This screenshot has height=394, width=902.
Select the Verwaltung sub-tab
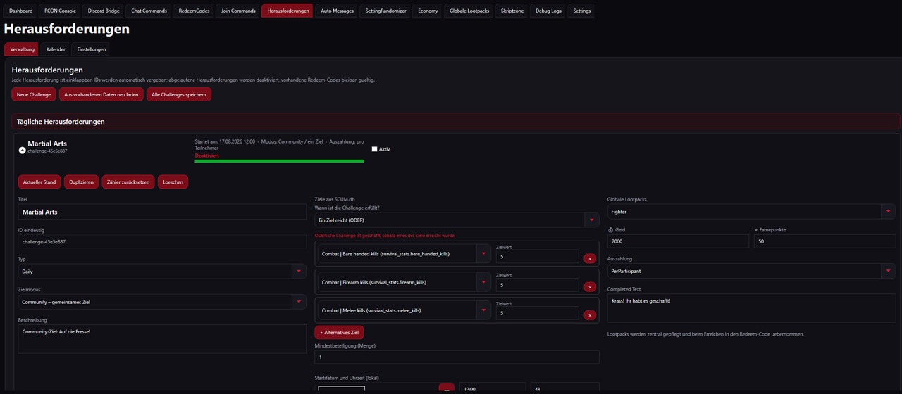pos(22,49)
